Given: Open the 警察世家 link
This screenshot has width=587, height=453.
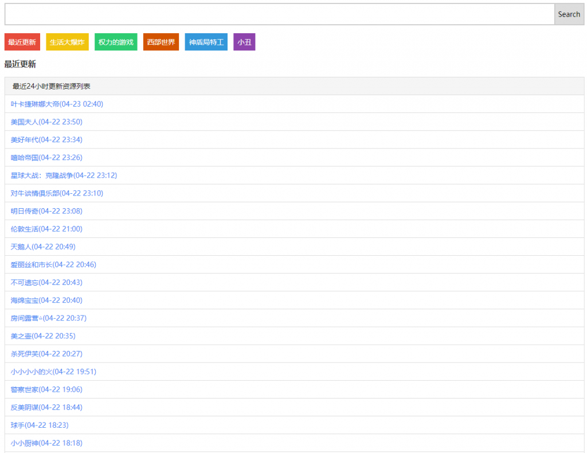Looking at the screenshot, I should coord(46,389).
